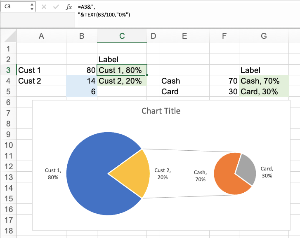
Task: Select cell with value 30
Action: pyautogui.click(x=224, y=91)
